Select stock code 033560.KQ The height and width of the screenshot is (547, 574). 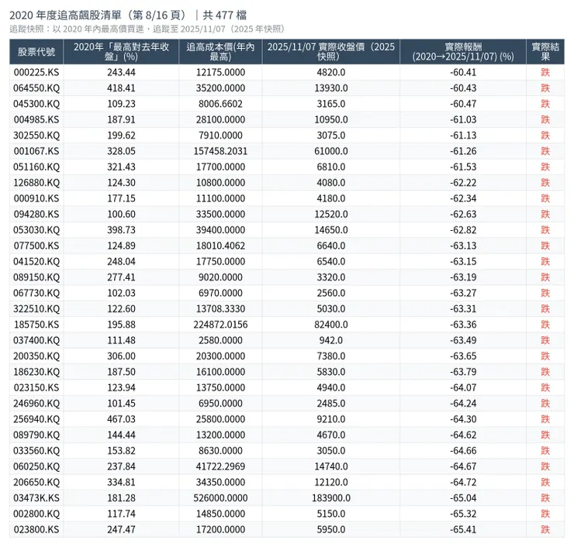[36, 450]
